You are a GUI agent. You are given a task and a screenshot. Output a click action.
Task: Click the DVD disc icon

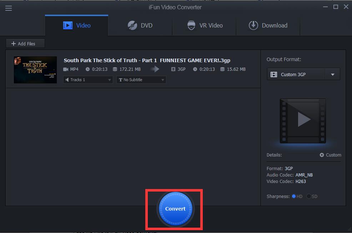click(132, 25)
